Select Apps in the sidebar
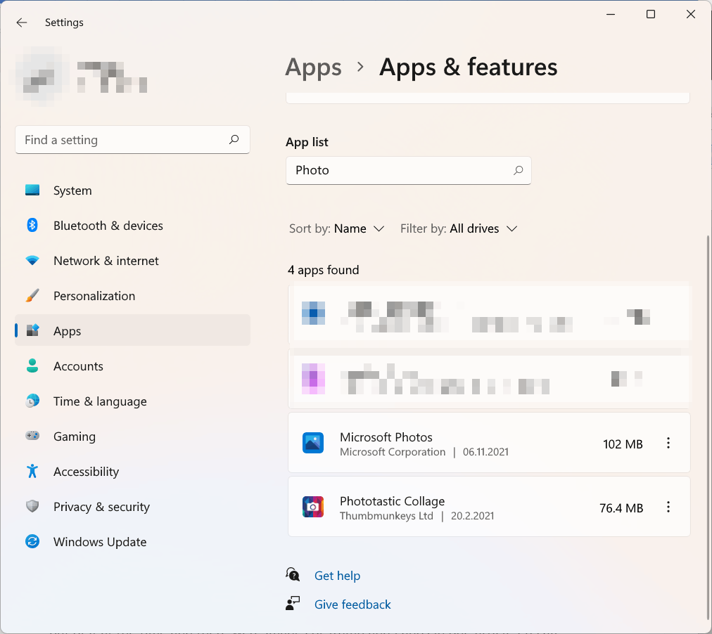Screen dimensions: 712x634 132,330
